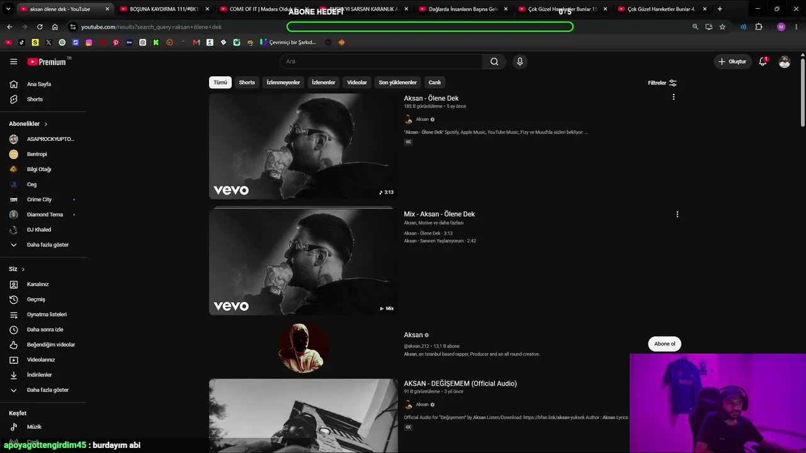Screen dimensions: 806x453
Task: Open the zoom magnifier in the address bar
Action: (695, 27)
